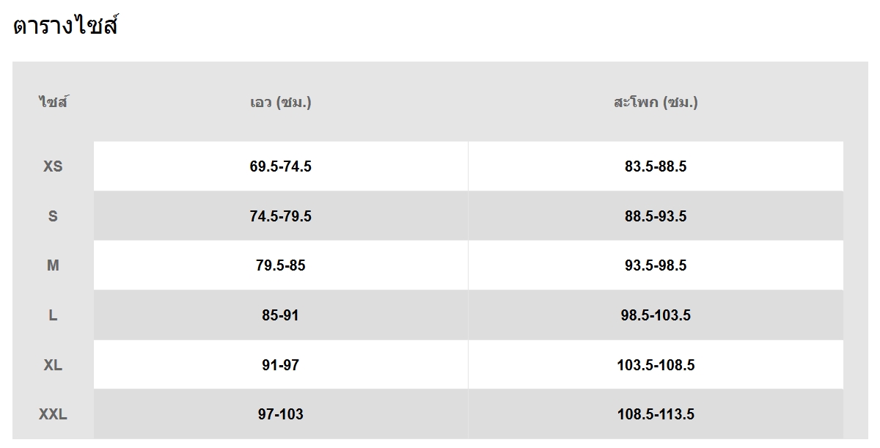880x448 pixels.
Task: Click waist cell 79.5-85
Action: tap(280, 265)
